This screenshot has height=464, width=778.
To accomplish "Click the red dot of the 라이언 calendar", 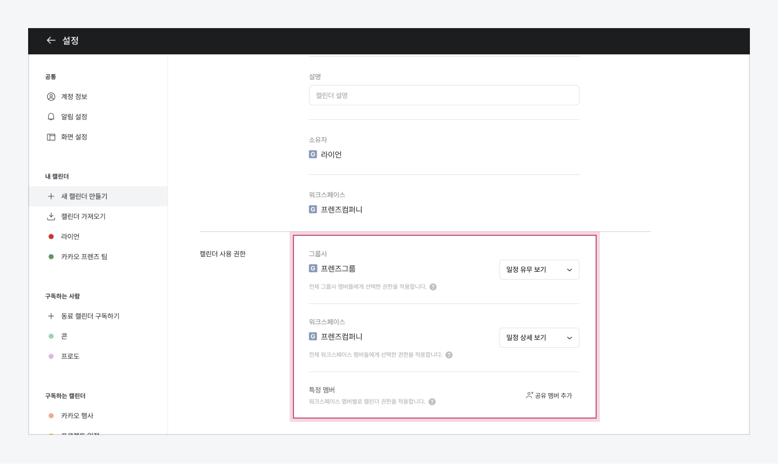I will coord(51,237).
